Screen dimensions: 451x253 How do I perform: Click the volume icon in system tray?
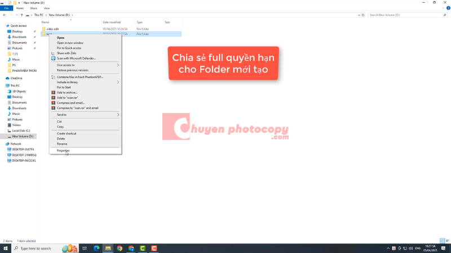[x=411, y=249]
